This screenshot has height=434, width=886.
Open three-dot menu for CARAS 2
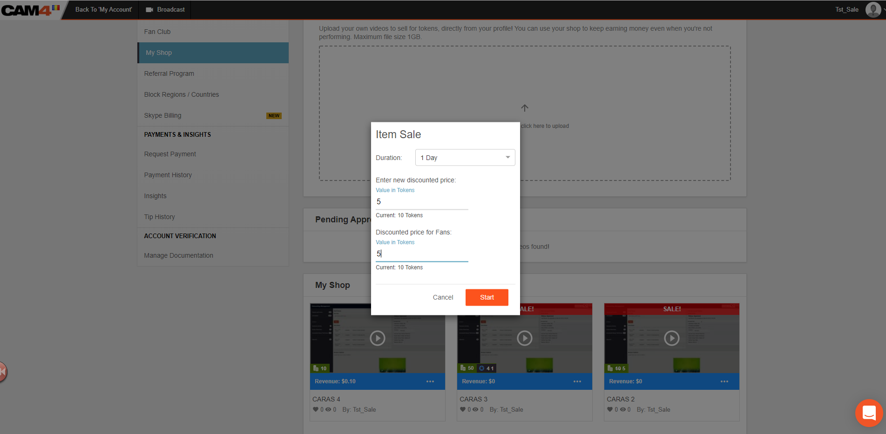[724, 381]
